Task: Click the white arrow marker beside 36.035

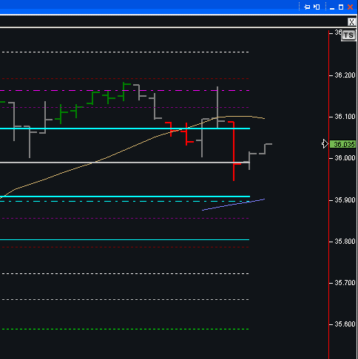Action: 325,144
